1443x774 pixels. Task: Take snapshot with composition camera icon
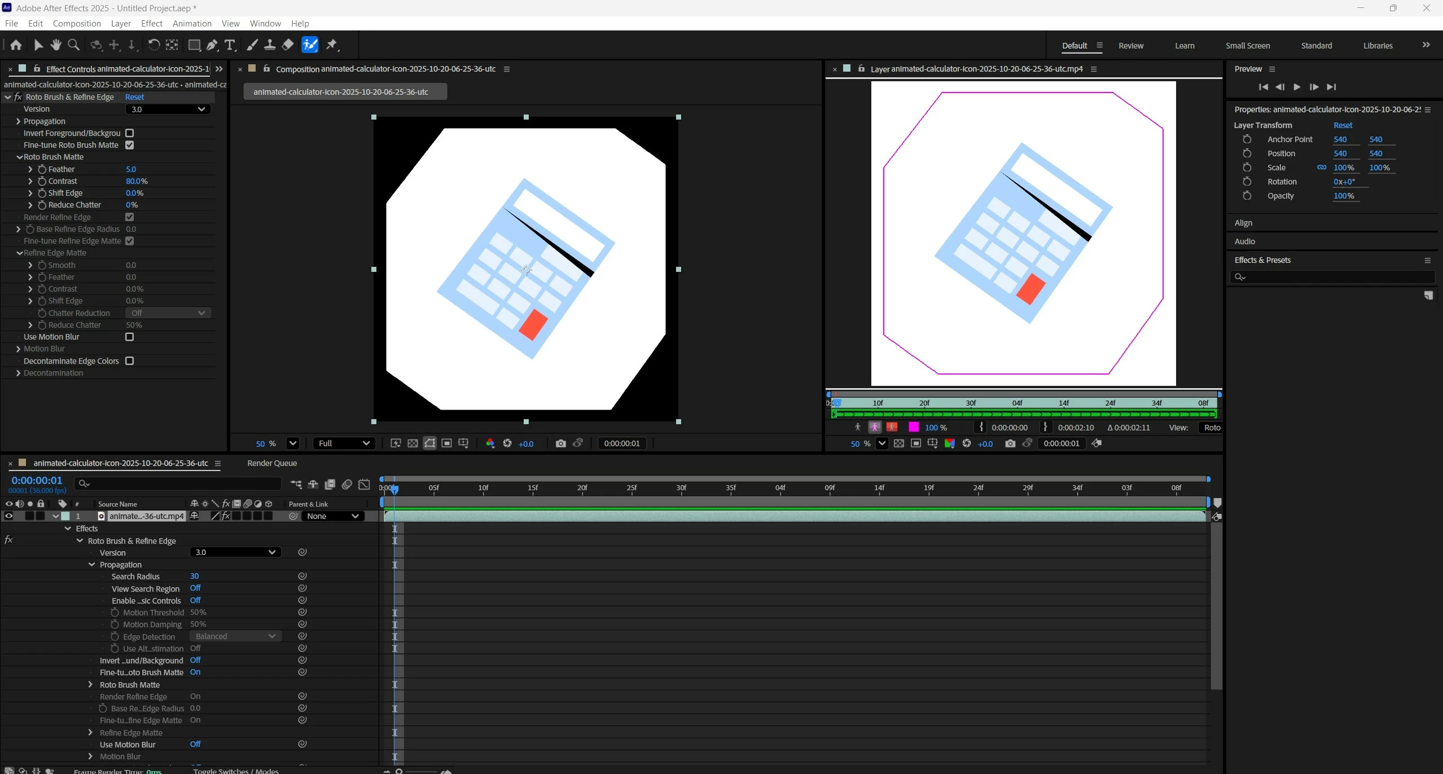tap(560, 443)
